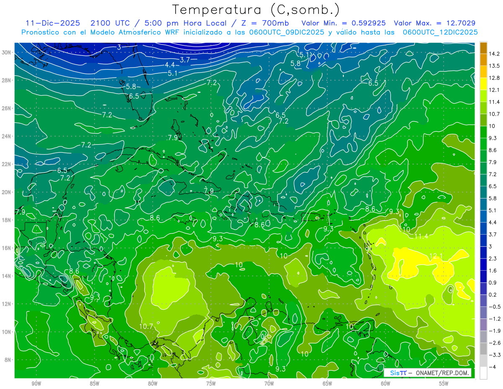Screen dimensions: 503x389
Task: Click the 'Valor Max. = 12.7029' text
Action: pos(435,23)
